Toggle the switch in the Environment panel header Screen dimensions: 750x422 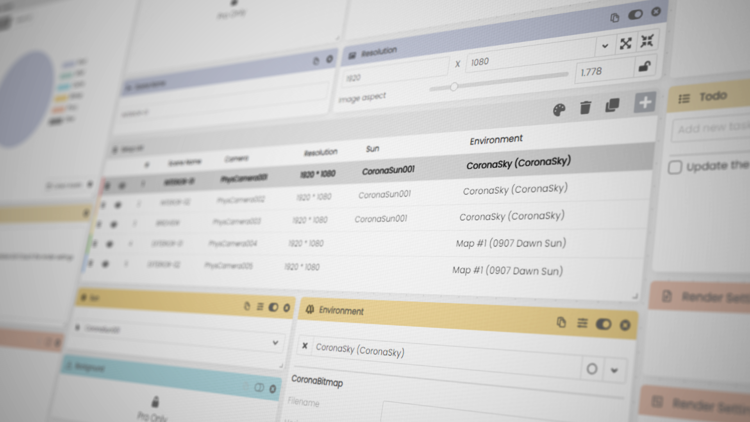[x=603, y=325]
